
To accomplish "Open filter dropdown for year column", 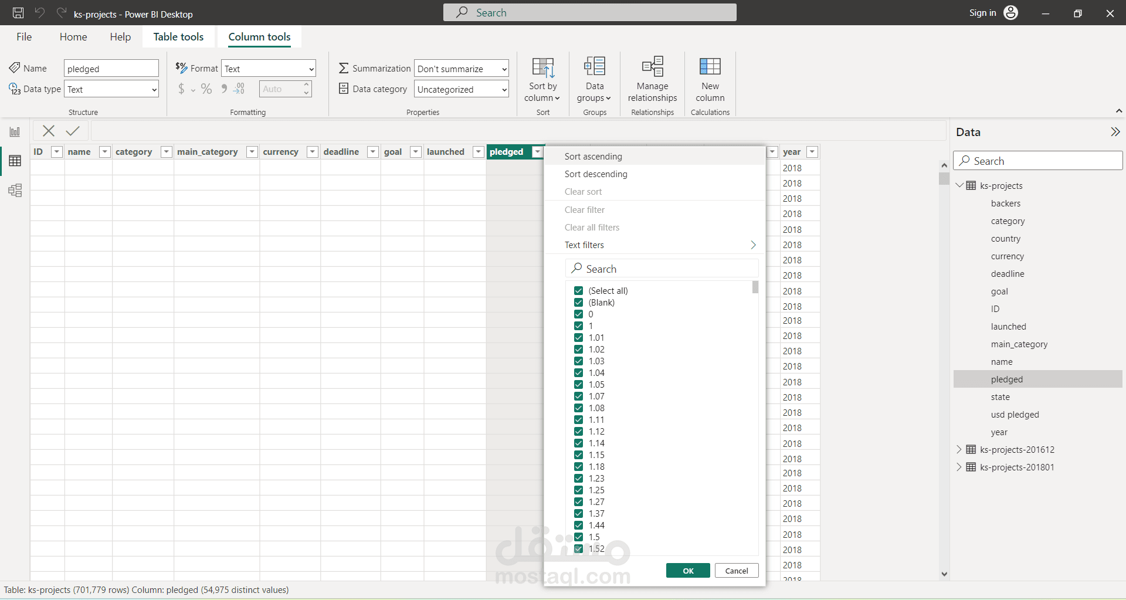I will coord(812,152).
